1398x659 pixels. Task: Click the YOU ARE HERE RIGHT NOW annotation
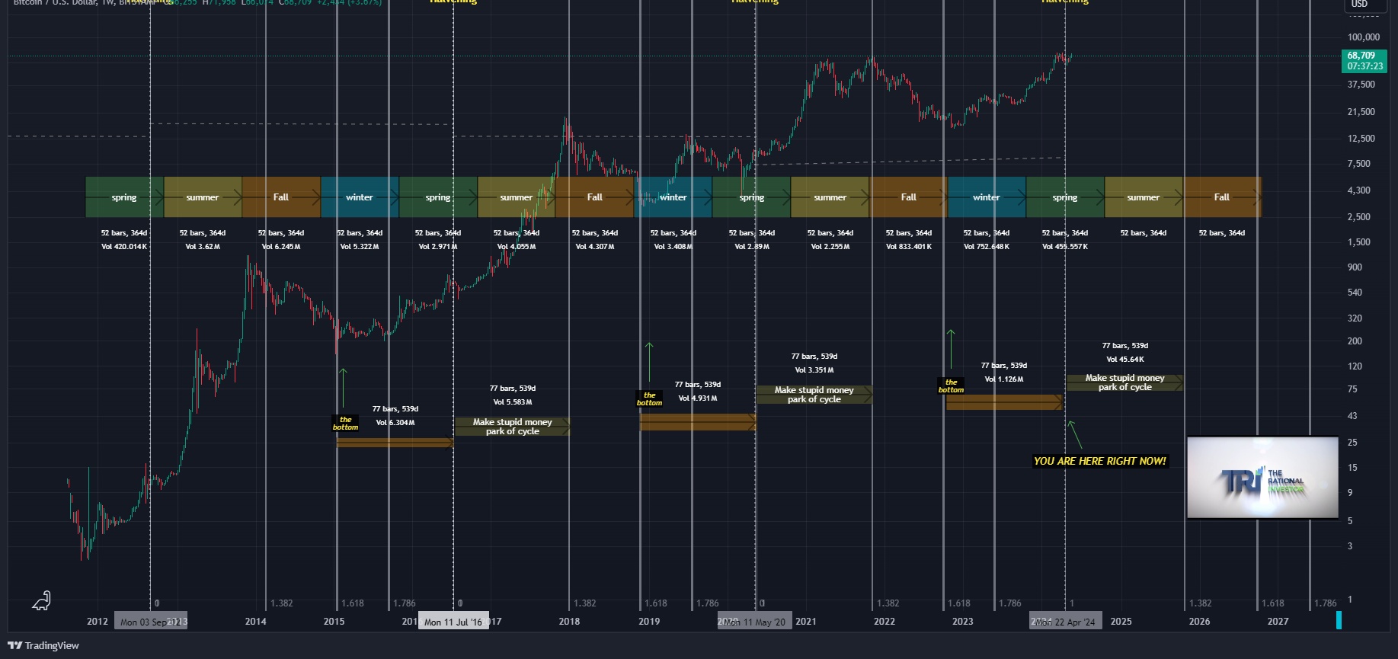pos(1099,461)
